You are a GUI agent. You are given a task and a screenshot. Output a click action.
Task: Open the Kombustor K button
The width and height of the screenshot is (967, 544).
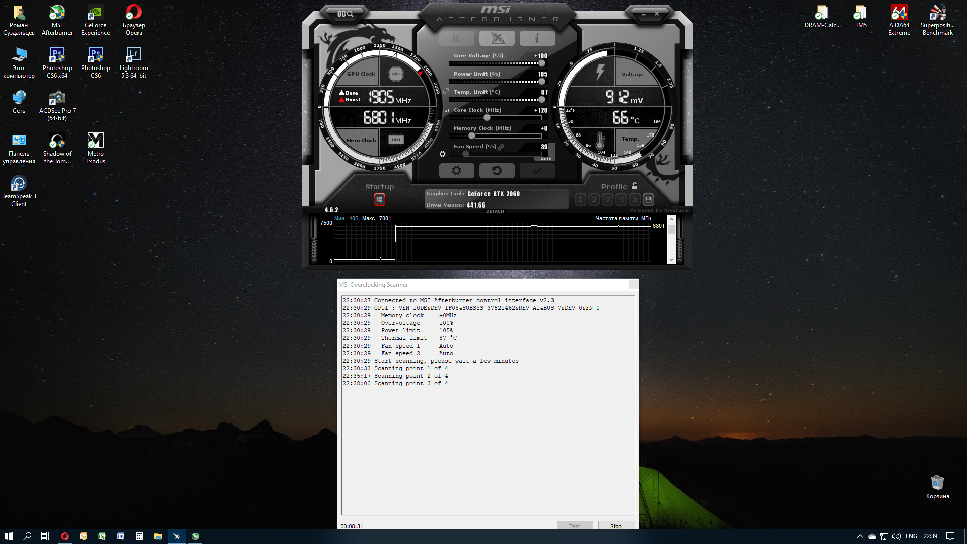[x=456, y=38]
